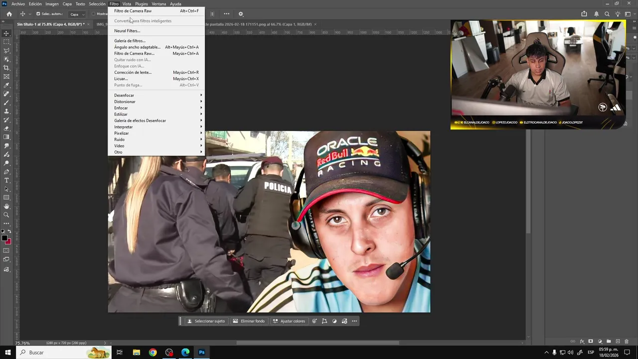638x359 pixels.
Task: Select the Clone Stamp tool
Action: (x=6, y=111)
